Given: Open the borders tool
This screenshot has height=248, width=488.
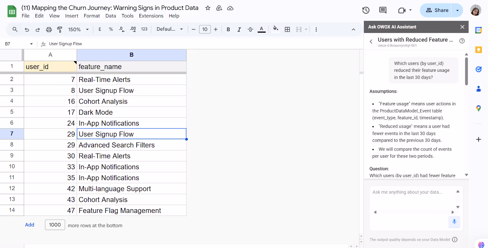Looking at the screenshot, I should point(287,30).
